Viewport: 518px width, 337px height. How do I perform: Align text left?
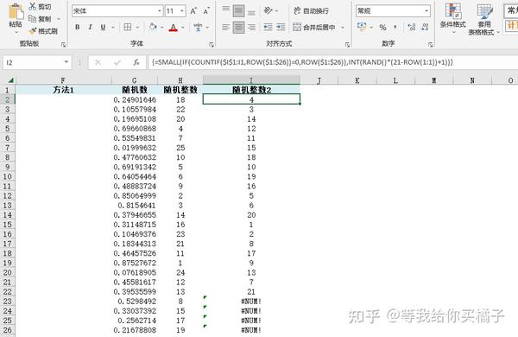click(225, 27)
